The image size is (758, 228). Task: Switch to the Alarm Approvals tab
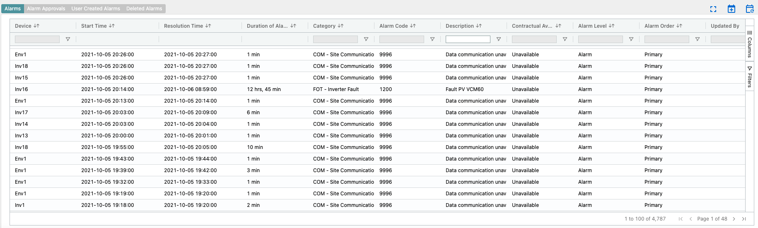coord(46,9)
